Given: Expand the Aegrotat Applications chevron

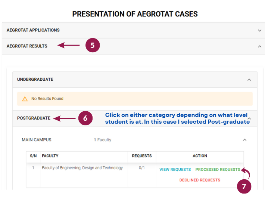Looking at the screenshot, I should pyautogui.click(x=260, y=31).
